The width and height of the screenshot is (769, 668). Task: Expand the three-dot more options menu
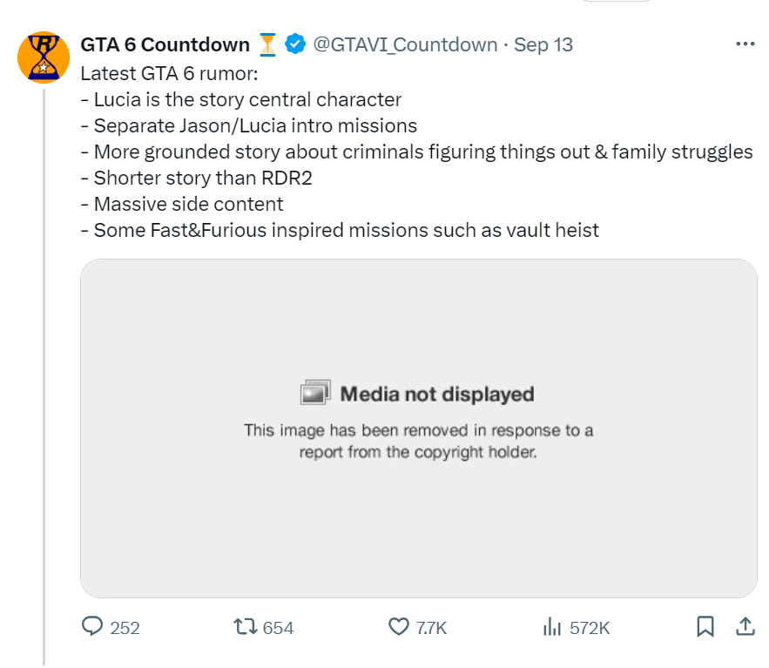(x=745, y=44)
